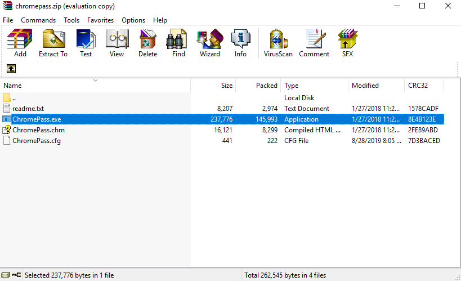Click the disk drive status bar icon
Viewport: 461px width, 281px height.
pos(5,275)
